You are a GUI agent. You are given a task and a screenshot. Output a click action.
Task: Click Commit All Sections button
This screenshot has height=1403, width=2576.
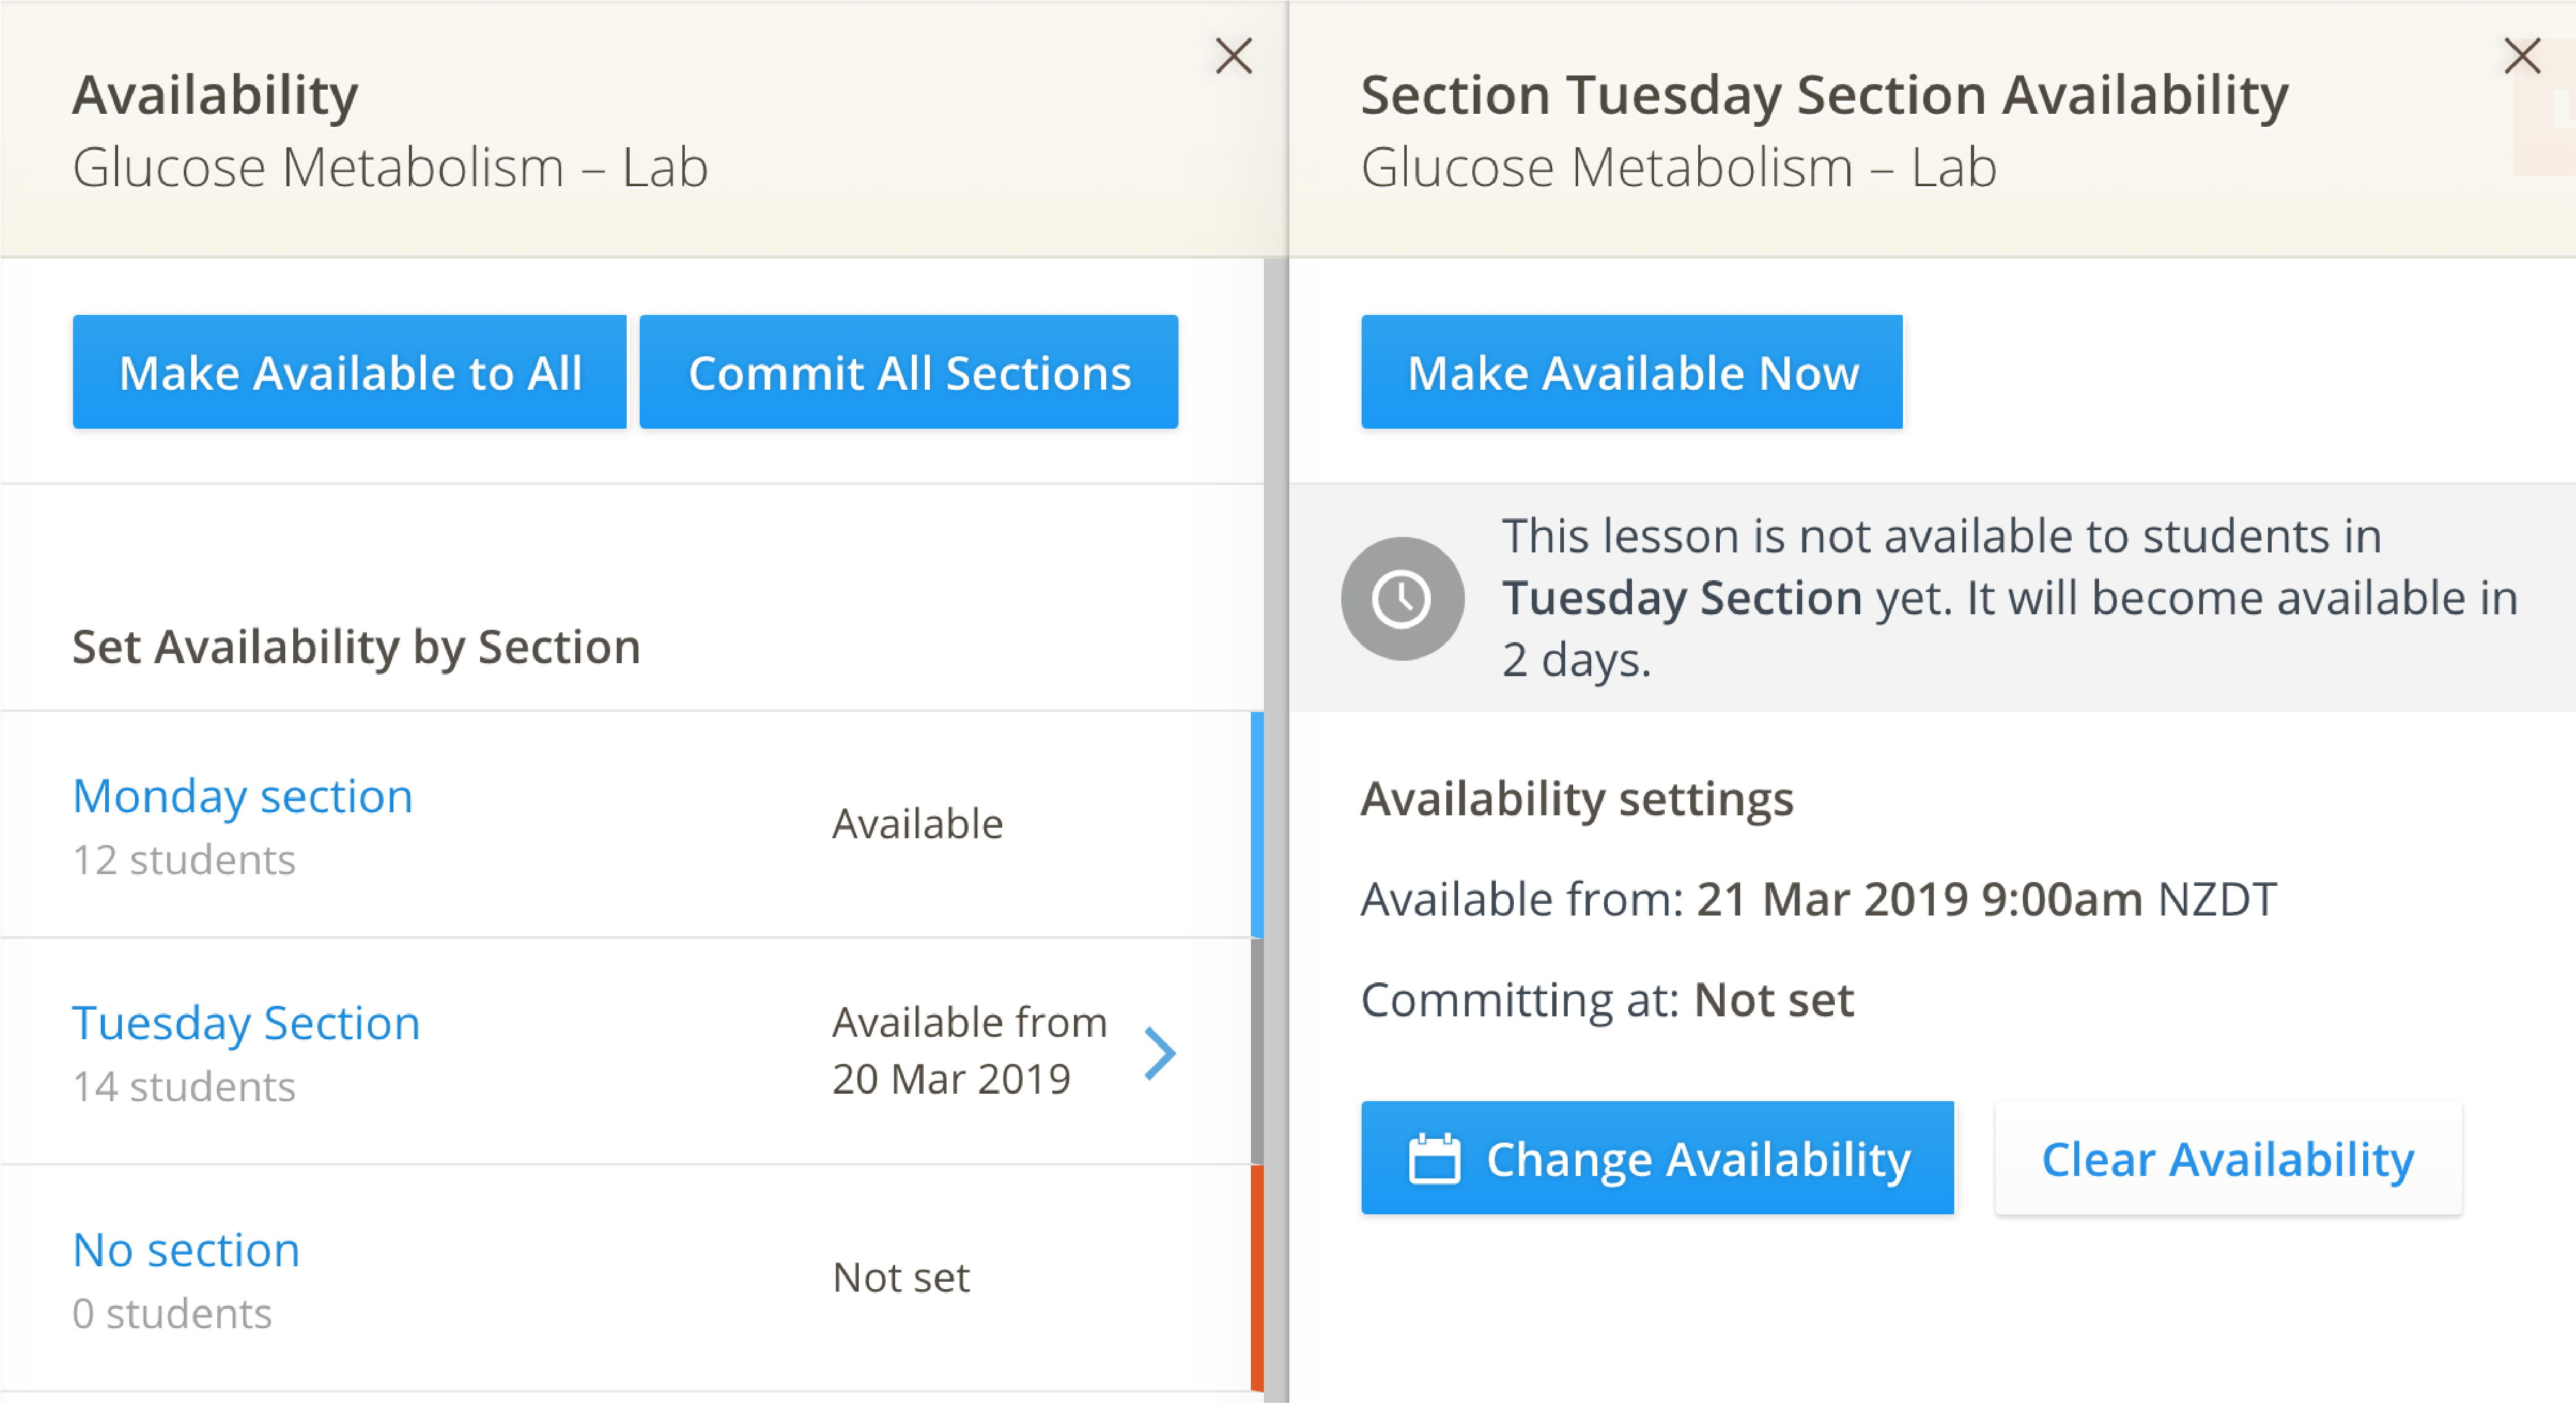908,372
